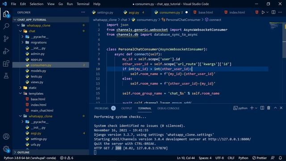
Task: Kill terminal with trash icon
Action: tap(269, 108)
